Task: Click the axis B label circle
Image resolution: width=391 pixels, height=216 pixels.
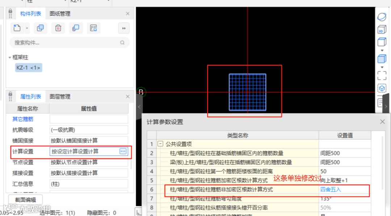Action: [141, 92]
